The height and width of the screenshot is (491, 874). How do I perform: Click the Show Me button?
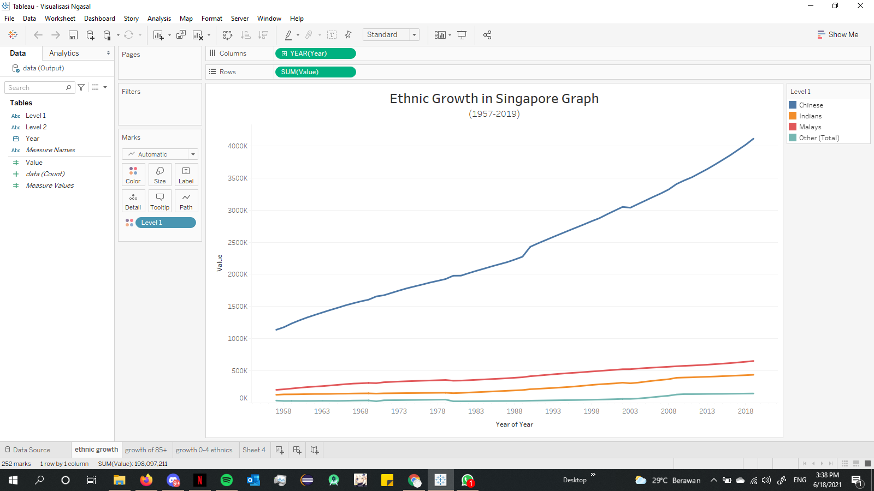838,34
